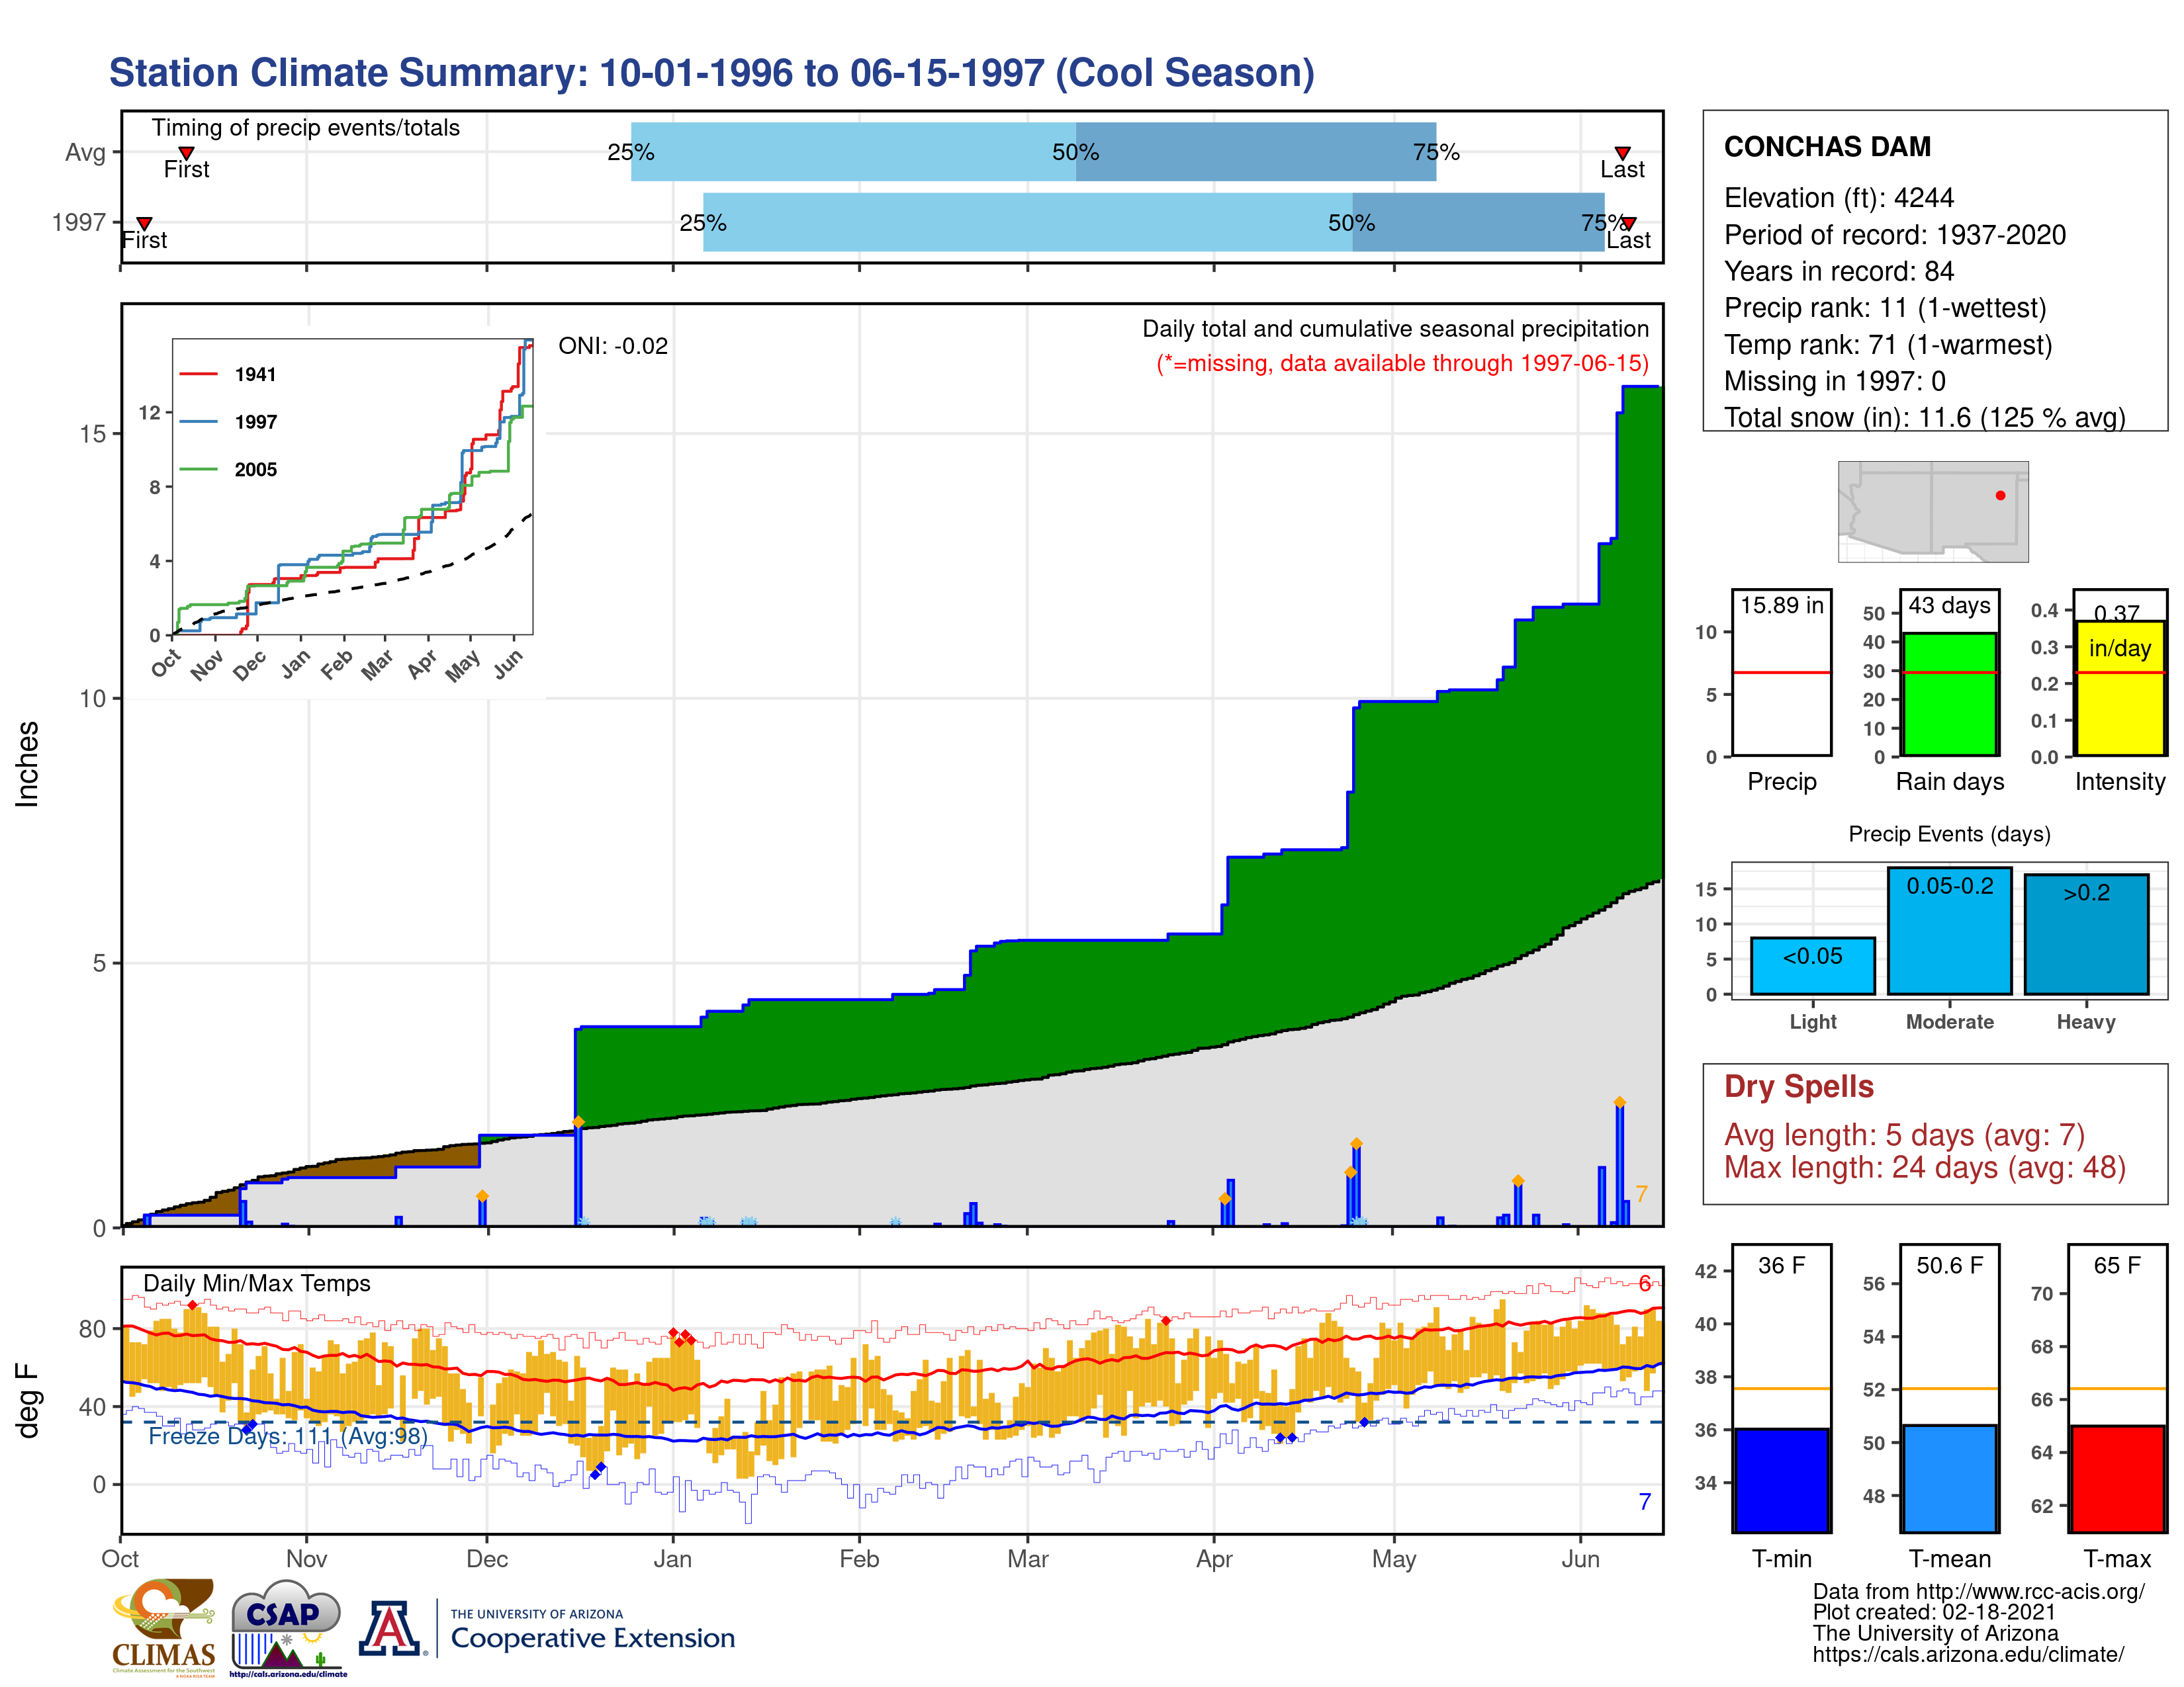This screenshot has width=2184, height=1687.
Task: Click the Max length: 24 days text
Action: (1924, 1167)
